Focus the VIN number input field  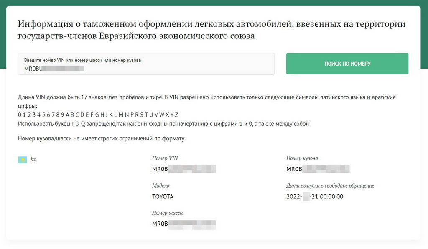pyautogui.click(x=146, y=64)
